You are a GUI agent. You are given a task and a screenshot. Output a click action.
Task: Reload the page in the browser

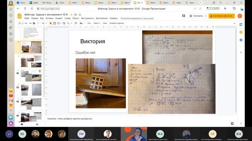coord(32,9)
